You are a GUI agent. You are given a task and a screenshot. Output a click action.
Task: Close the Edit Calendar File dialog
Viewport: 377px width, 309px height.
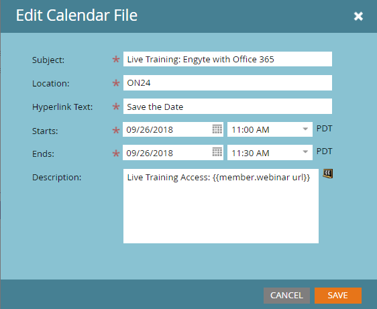pos(358,16)
